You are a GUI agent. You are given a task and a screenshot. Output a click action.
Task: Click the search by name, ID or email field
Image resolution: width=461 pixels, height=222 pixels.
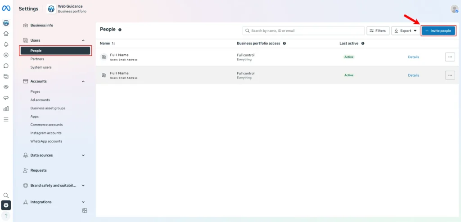tap(303, 30)
